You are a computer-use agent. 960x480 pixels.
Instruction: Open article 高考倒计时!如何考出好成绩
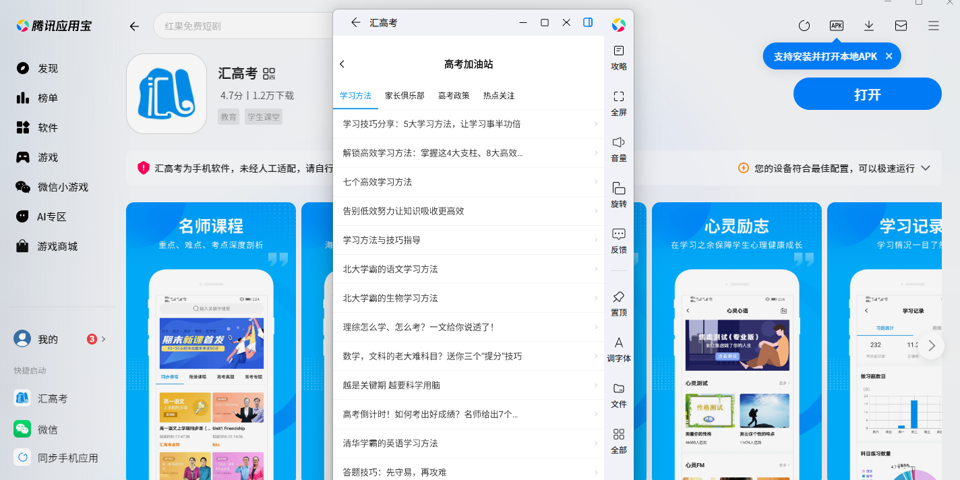[469, 414]
